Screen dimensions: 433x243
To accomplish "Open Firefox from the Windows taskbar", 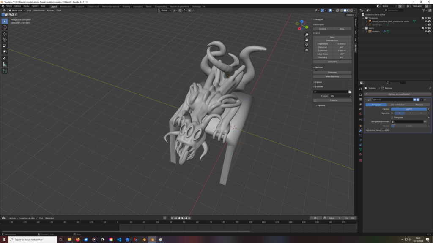I will click(78, 240).
